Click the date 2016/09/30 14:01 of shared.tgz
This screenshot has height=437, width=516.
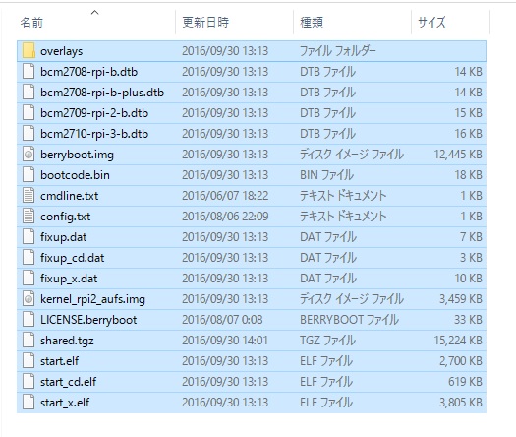[x=225, y=341]
